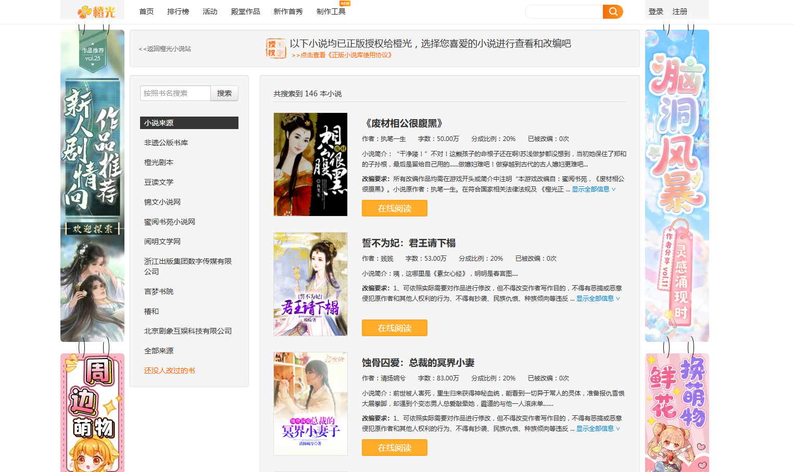The image size is (794, 472).
Task: Filter by 还没人改过的书
Action: pyautogui.click(x=170, y=371)
